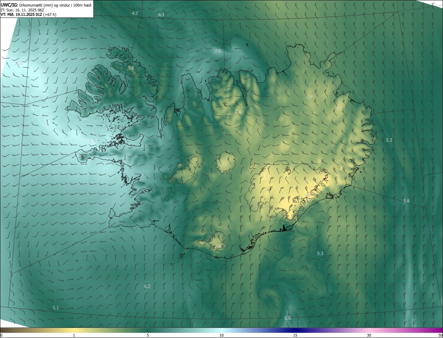Viewport: 443px width, 338px height.
Task: Click the map value label "2.4"
Action: (309, 96)
